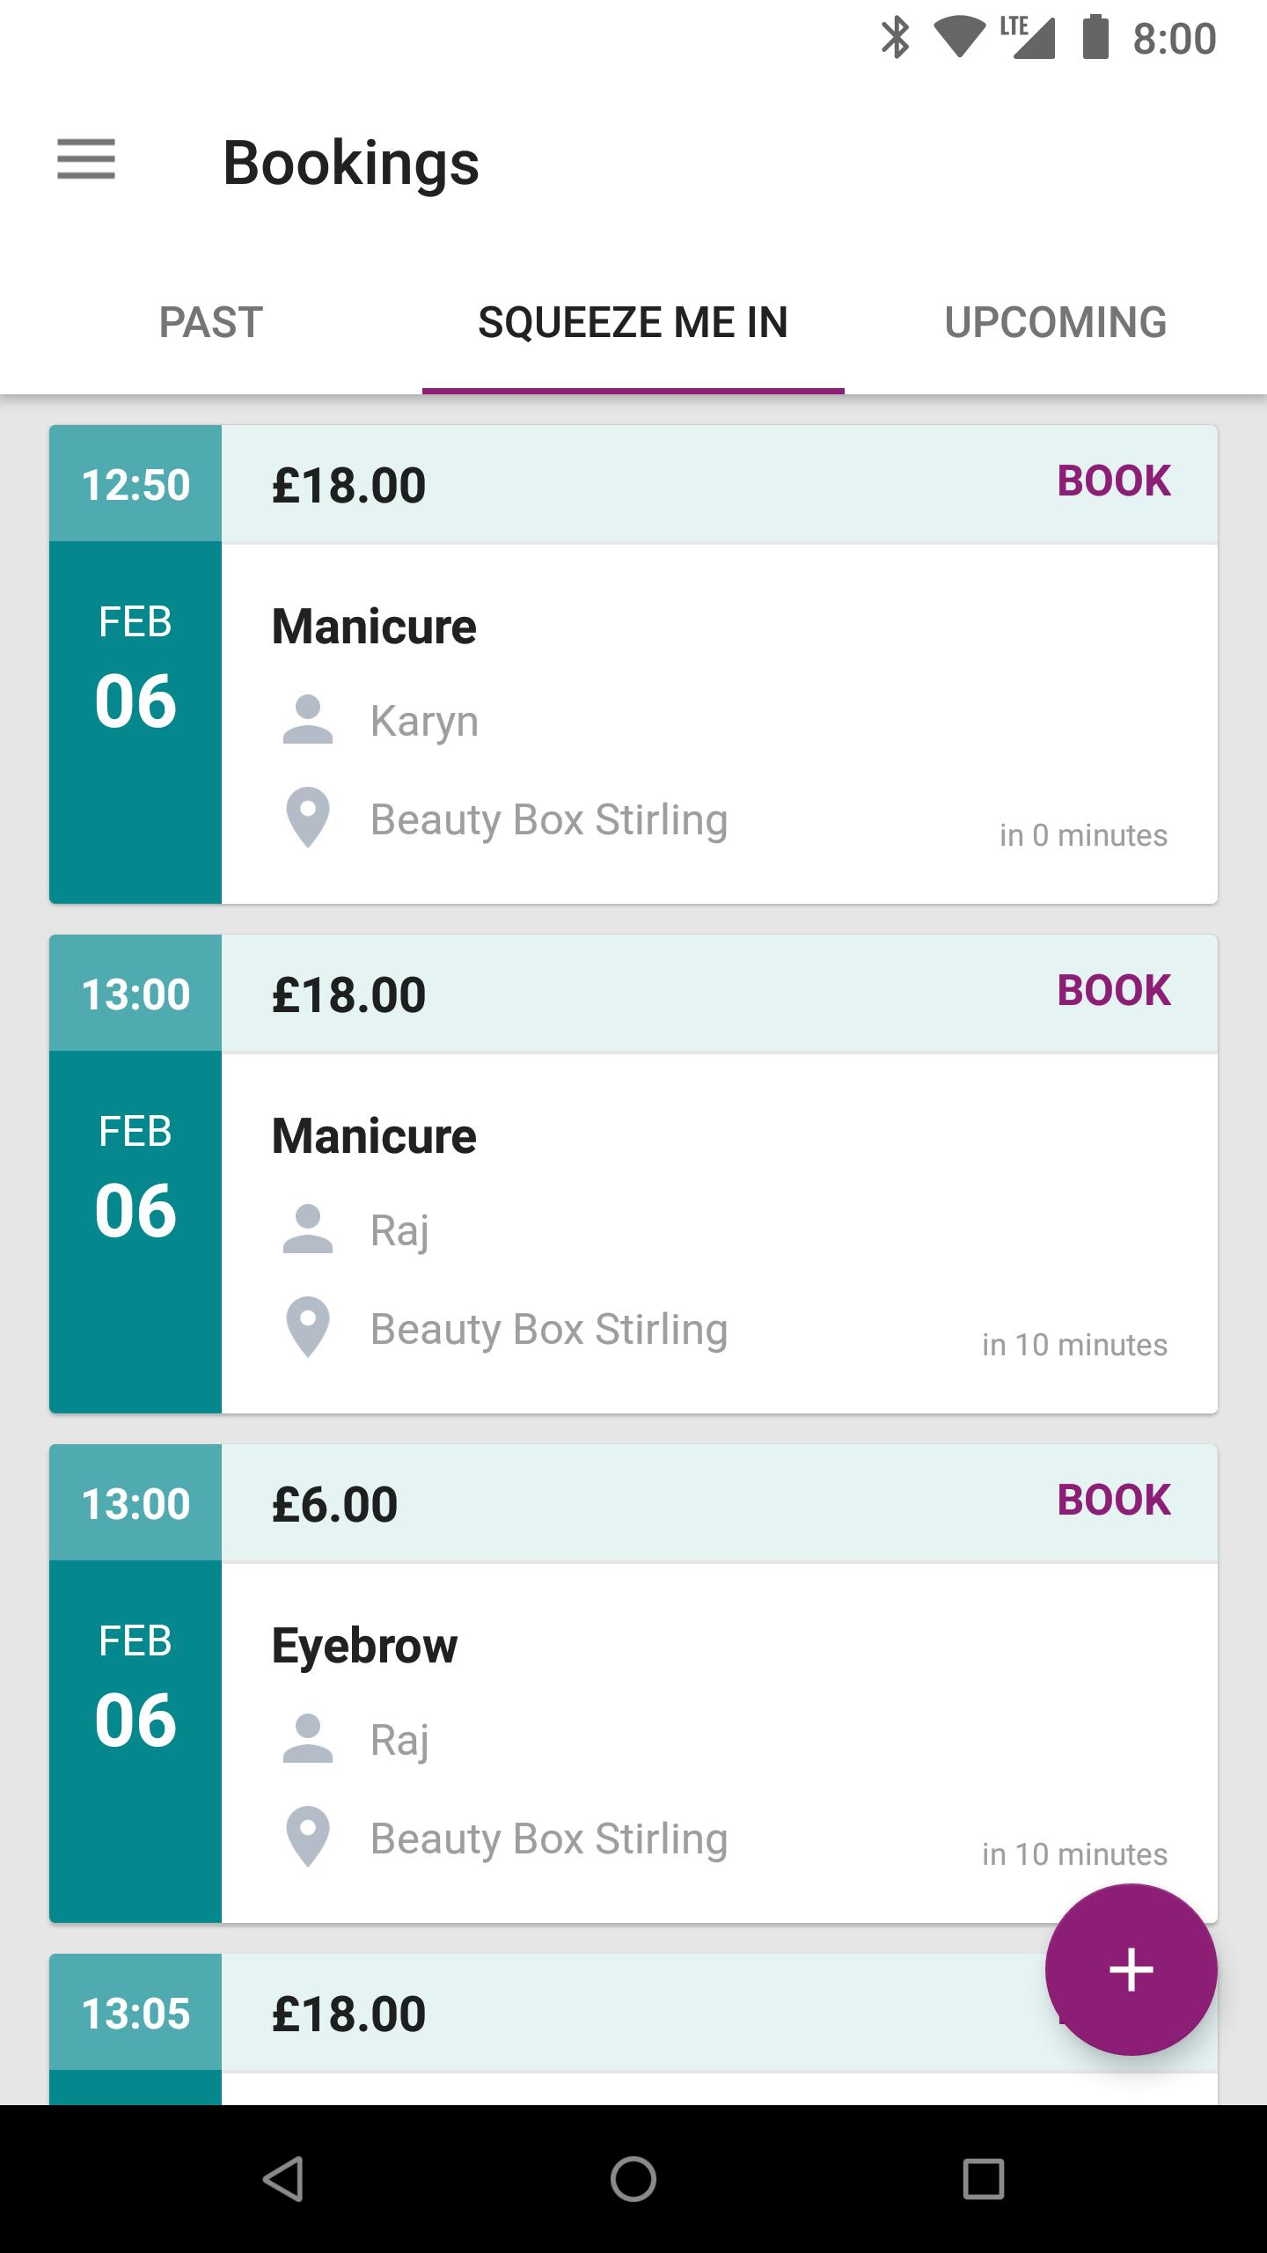Open Android recent apps square button
This screenshot has width=1267, height=2253.
(x=984, y=2179)
